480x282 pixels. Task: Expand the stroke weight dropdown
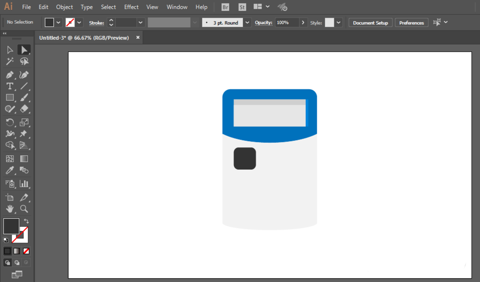pyautogui.click(x=141, y=23)
